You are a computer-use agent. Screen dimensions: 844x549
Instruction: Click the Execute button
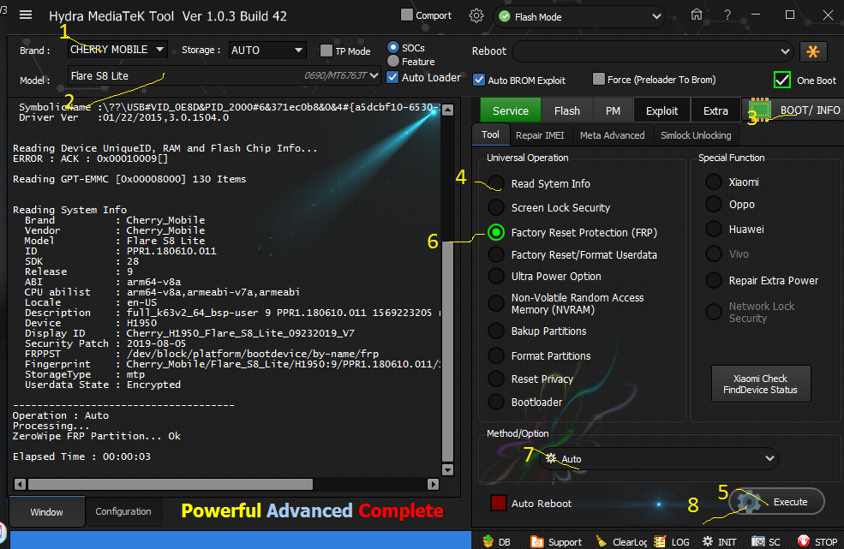click(776, 502)
